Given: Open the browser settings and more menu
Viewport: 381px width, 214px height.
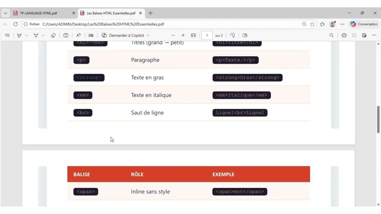Looking at the screenshot, I should [x=343, y=24].
